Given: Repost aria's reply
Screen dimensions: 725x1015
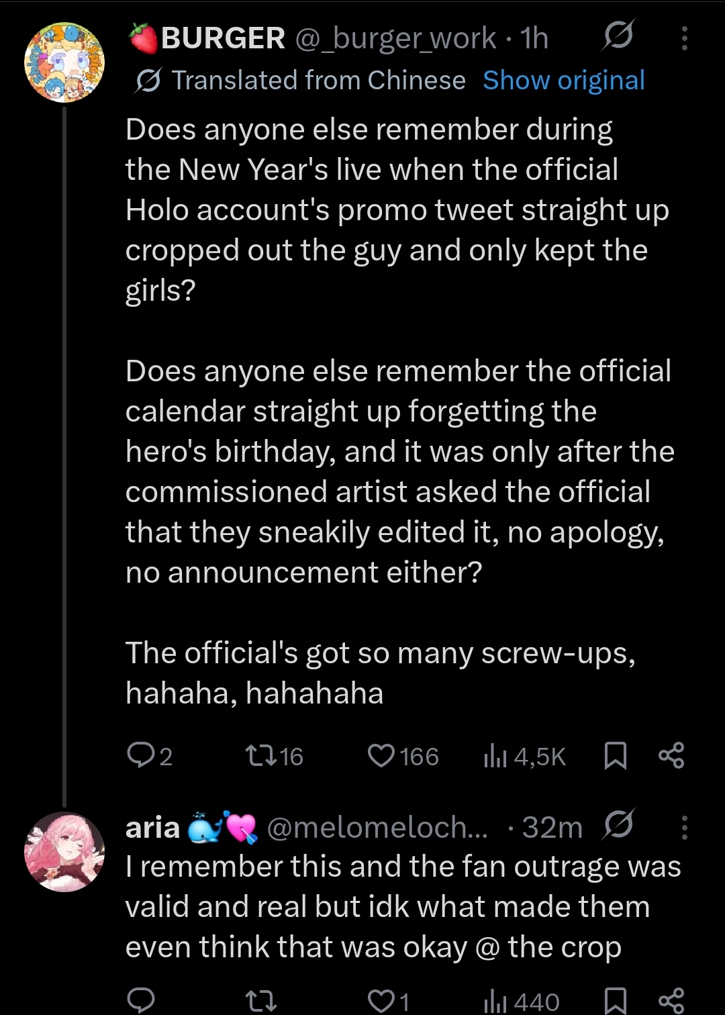Looking at the screenshot, I should (261, 1002).
